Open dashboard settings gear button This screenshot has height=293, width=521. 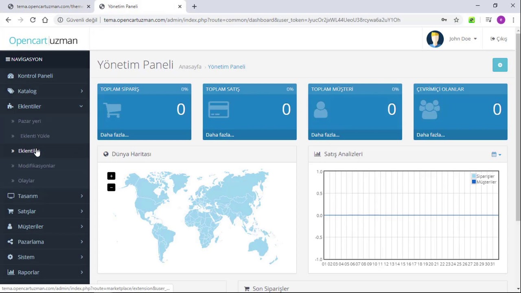coord(500,65)
